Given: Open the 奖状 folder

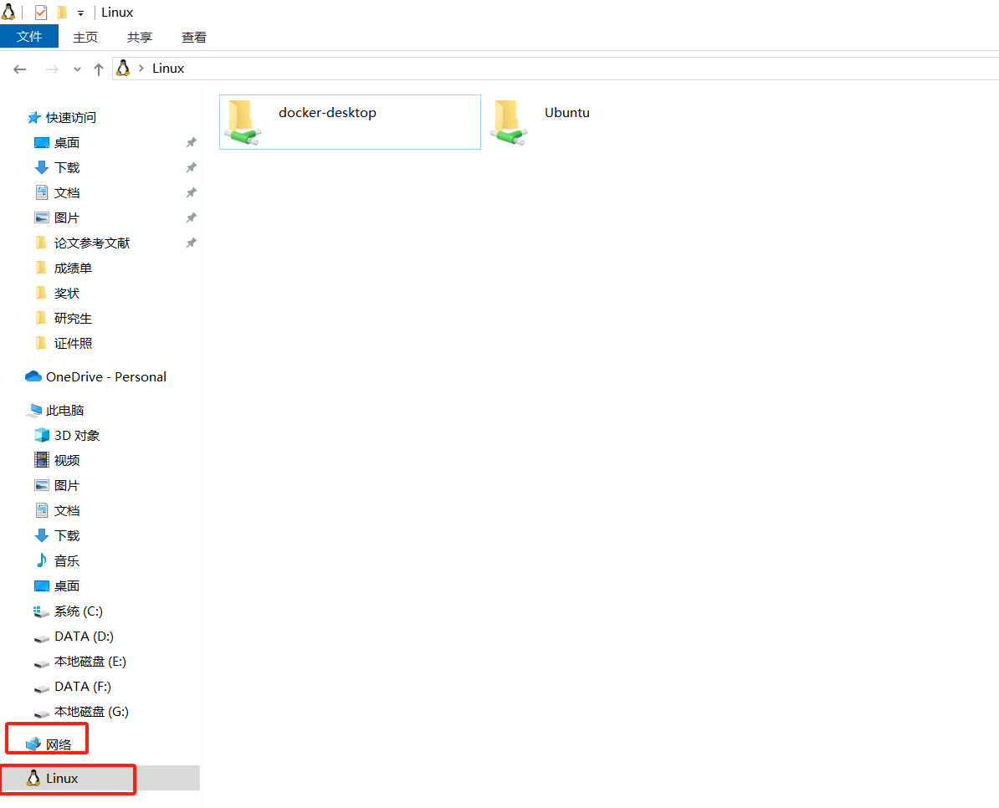Looking at the screenshot, I should [58, 294].
